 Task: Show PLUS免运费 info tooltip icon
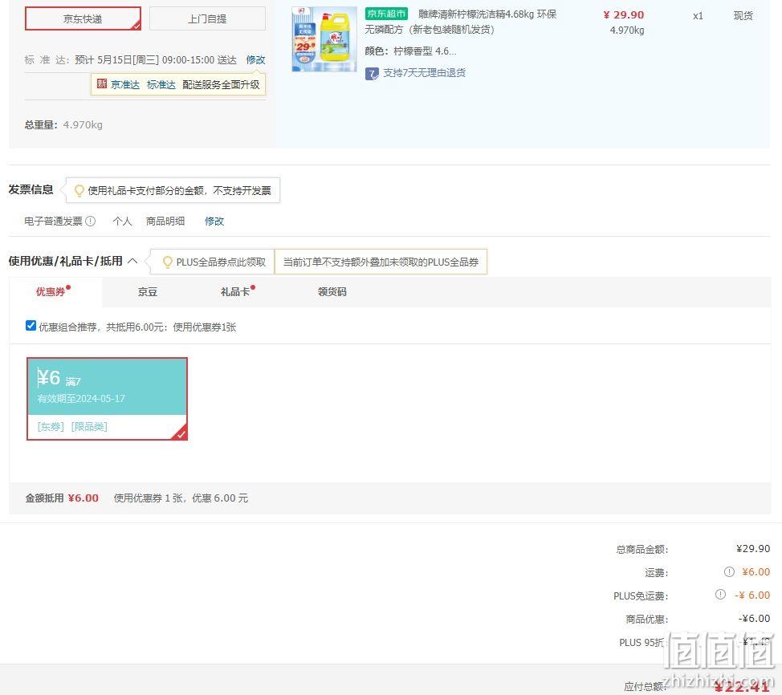coord(720,595)
